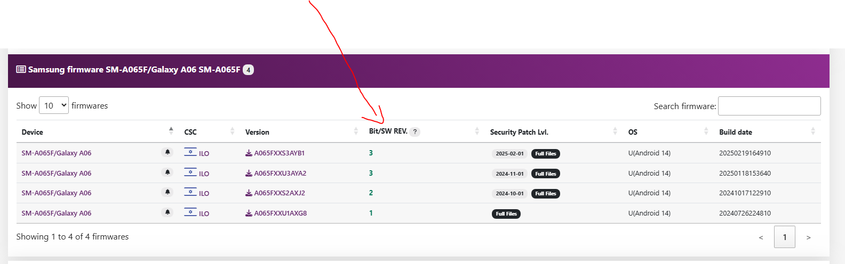
Task: Click Full Files badge next to 2024-11-01
Action: 546,174
